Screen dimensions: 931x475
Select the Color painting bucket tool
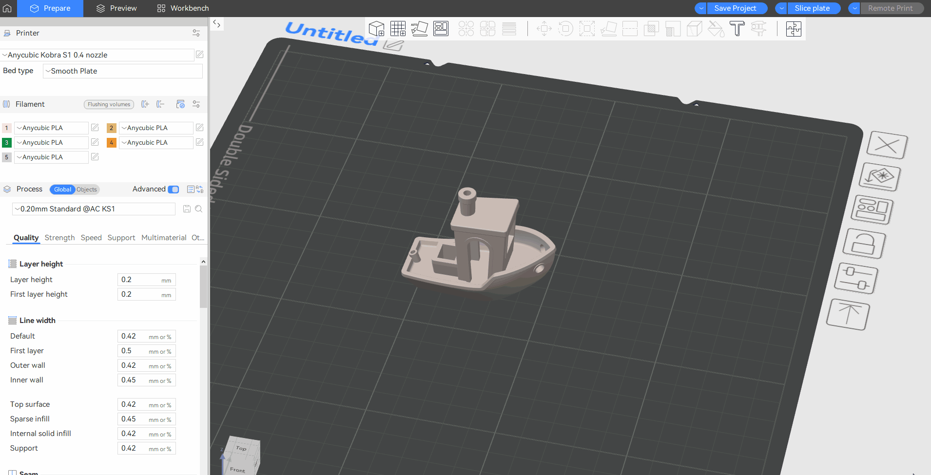click(716, 29)
